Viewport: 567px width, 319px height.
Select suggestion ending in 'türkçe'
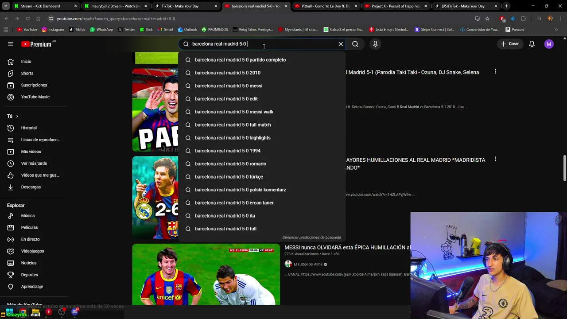[262, 177]
